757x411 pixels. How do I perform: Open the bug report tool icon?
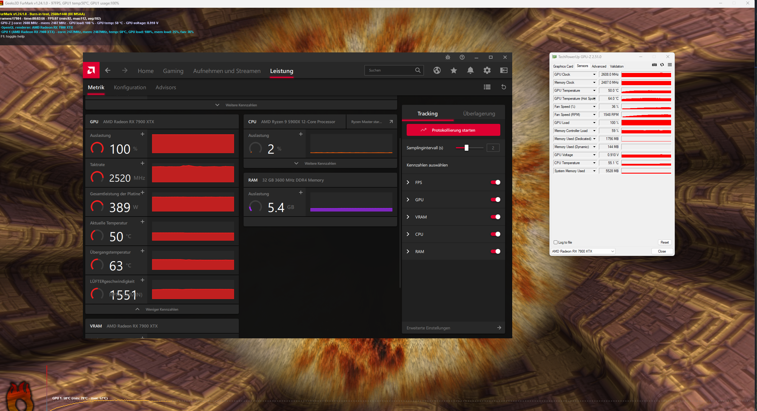[x=448, y=57]
